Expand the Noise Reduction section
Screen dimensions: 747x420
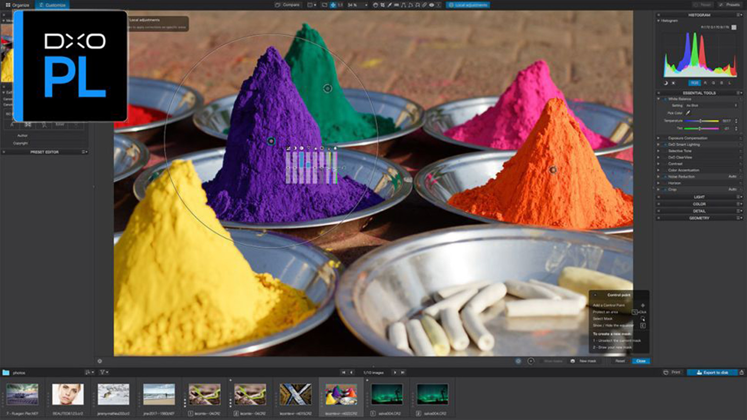[x=659, y=176]
